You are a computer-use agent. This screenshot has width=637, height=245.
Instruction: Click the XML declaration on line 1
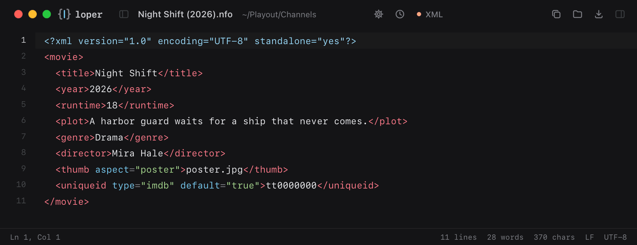pos(200,41)
